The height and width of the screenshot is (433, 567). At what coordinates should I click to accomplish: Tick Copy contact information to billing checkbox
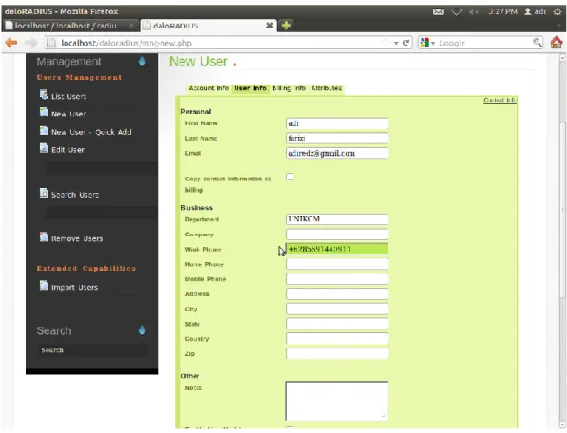pyautogui.click(x=290, y=177)
